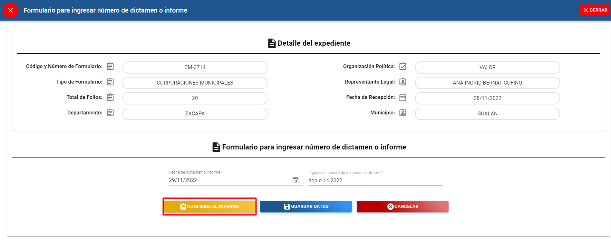Cancel the form with the red Cancelar button
The width and height of the screenshot is (611, 252).
coord(402,207)
